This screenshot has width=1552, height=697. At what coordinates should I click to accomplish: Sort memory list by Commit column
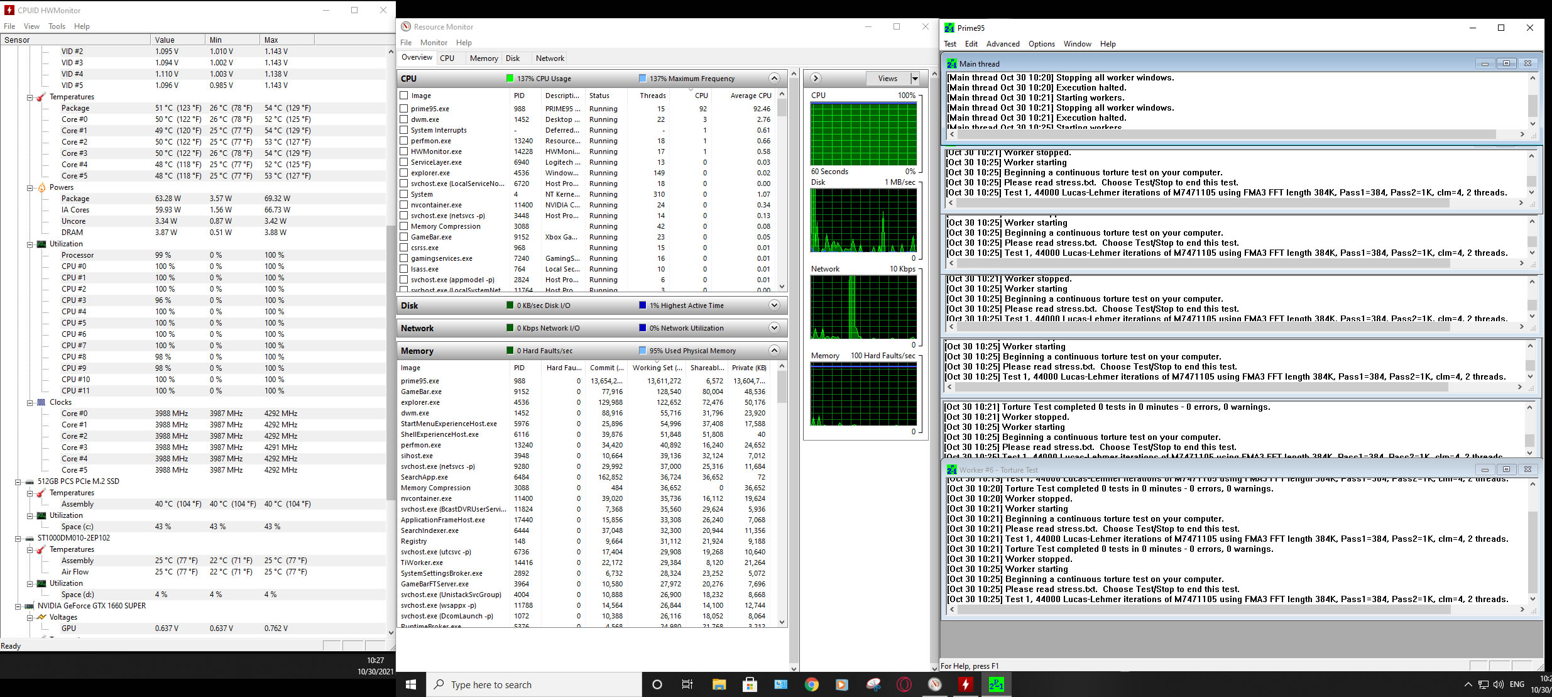click(606, 368)
